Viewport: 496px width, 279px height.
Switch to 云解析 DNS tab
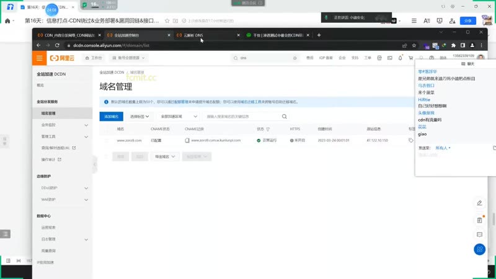207,35
